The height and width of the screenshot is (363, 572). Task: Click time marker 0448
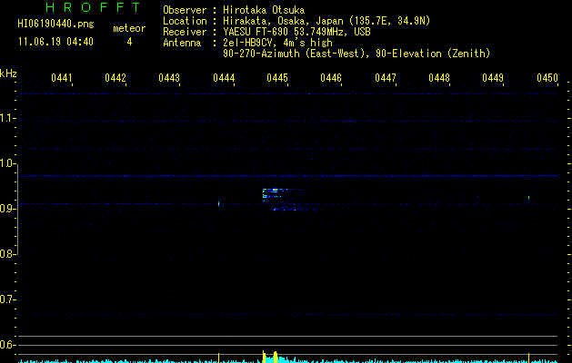439,78
